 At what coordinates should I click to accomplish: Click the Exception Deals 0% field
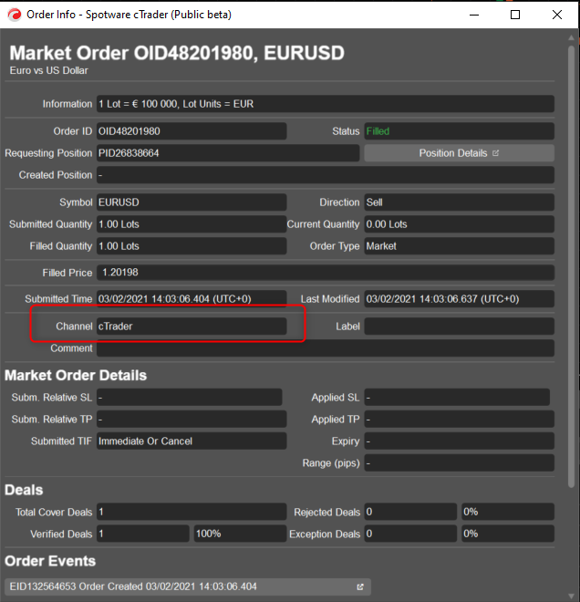508,534
